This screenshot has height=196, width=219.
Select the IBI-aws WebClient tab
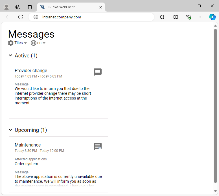(x=68, y=7)
